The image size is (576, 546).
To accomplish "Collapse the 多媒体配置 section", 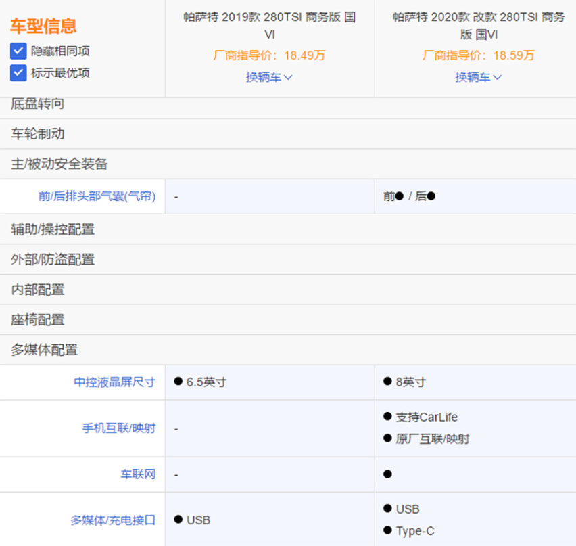I will pos(288,350).
